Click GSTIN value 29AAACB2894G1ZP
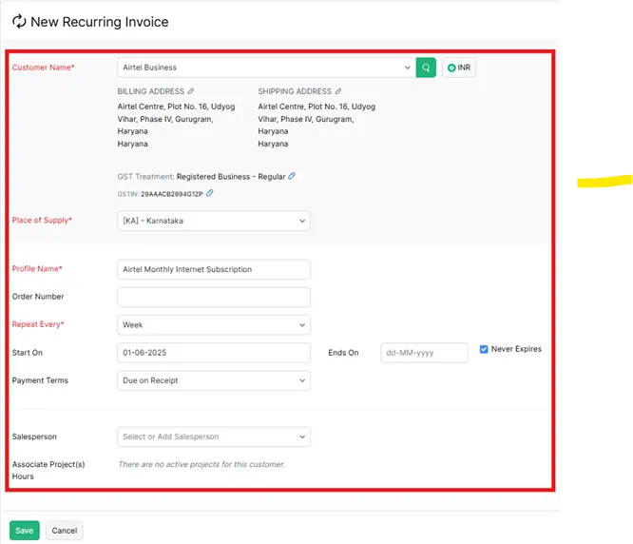Screen dimensions: 633x544 coord(172,194)
